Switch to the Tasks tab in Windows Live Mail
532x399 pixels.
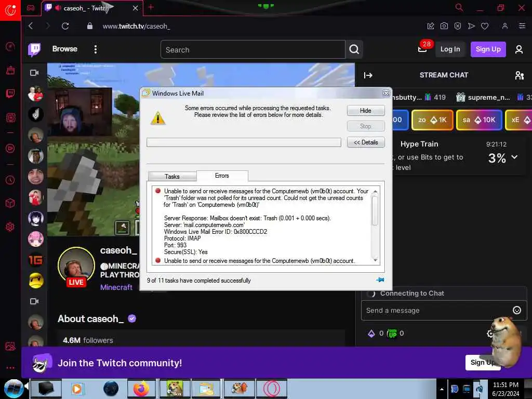[x=172, y=177]
